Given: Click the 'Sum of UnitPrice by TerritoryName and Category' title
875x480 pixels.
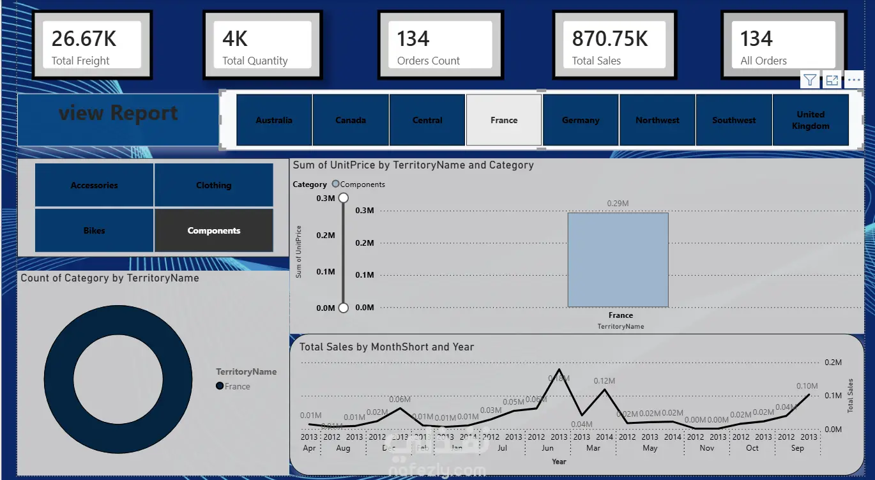Looking at the screenshot, I should (413, 165).
